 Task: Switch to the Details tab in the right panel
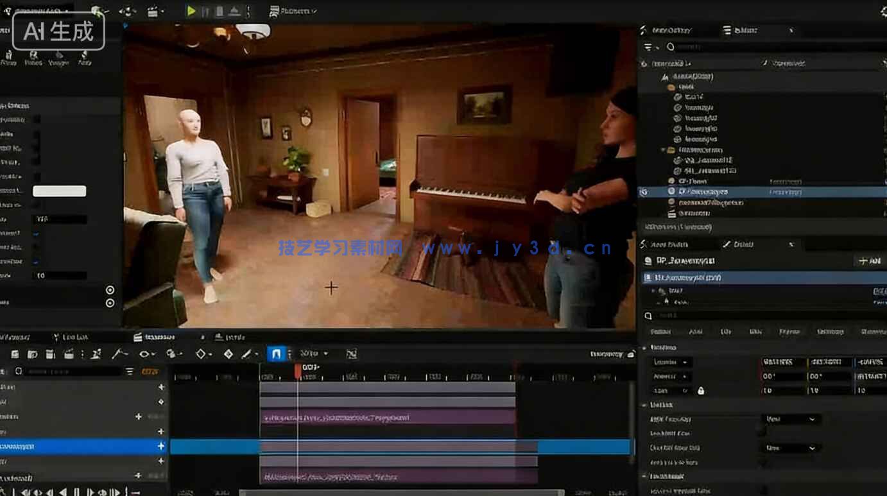click(738, 244)
